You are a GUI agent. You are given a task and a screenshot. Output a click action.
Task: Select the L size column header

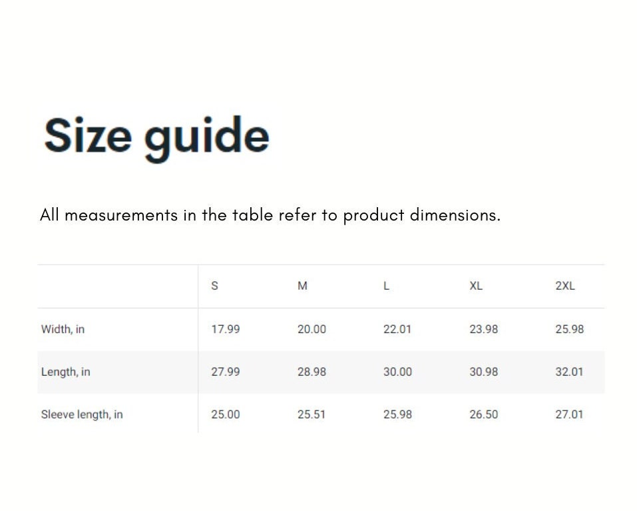coord(386,286)
